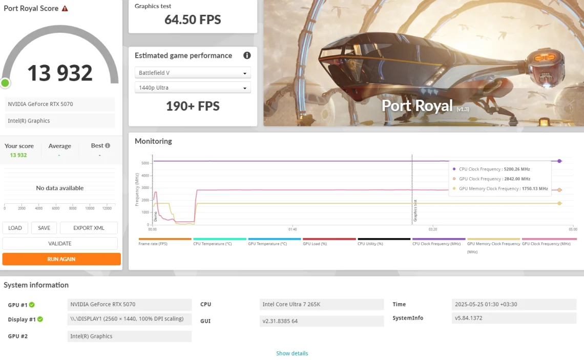Click the green dot on the score gauge
Image resolution: width=584 pixels, height=360 pixels.
point(5,83)
